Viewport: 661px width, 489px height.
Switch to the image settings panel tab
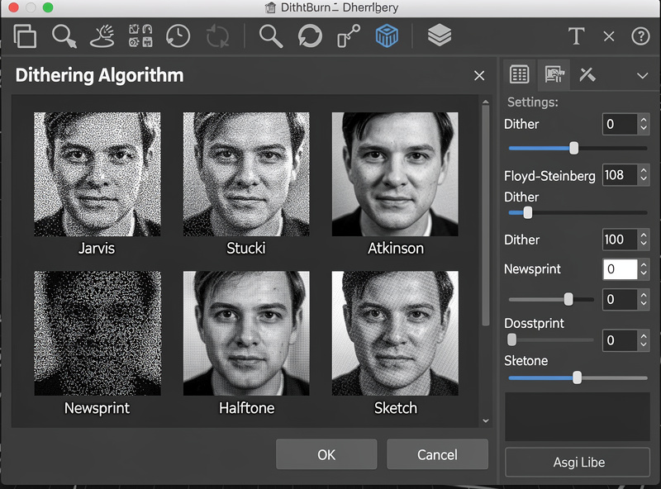click(554, 74)
